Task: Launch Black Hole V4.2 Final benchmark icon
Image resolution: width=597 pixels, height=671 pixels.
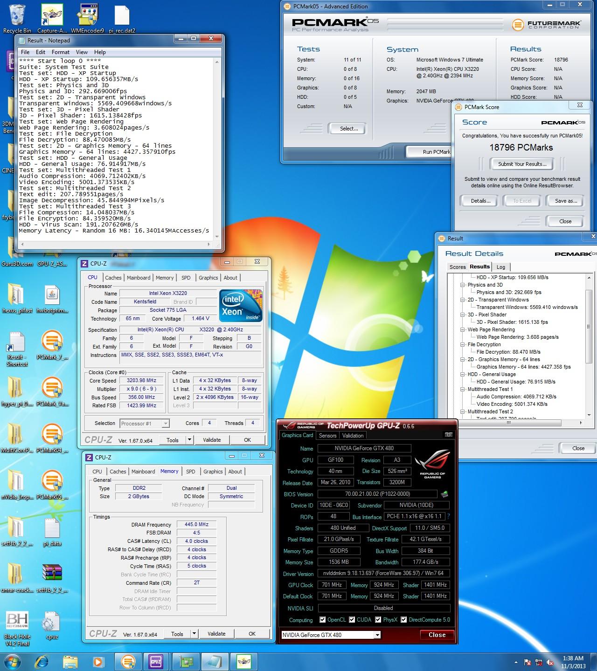Action: 17,628
